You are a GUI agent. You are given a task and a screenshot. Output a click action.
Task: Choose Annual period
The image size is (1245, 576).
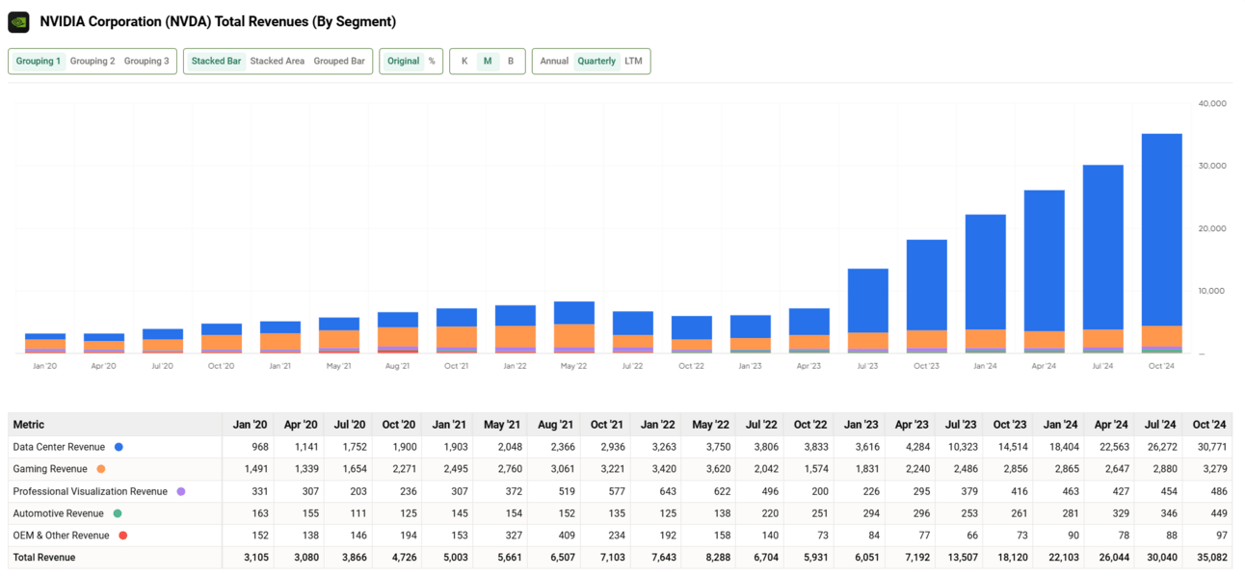click(x=554, y=61)
